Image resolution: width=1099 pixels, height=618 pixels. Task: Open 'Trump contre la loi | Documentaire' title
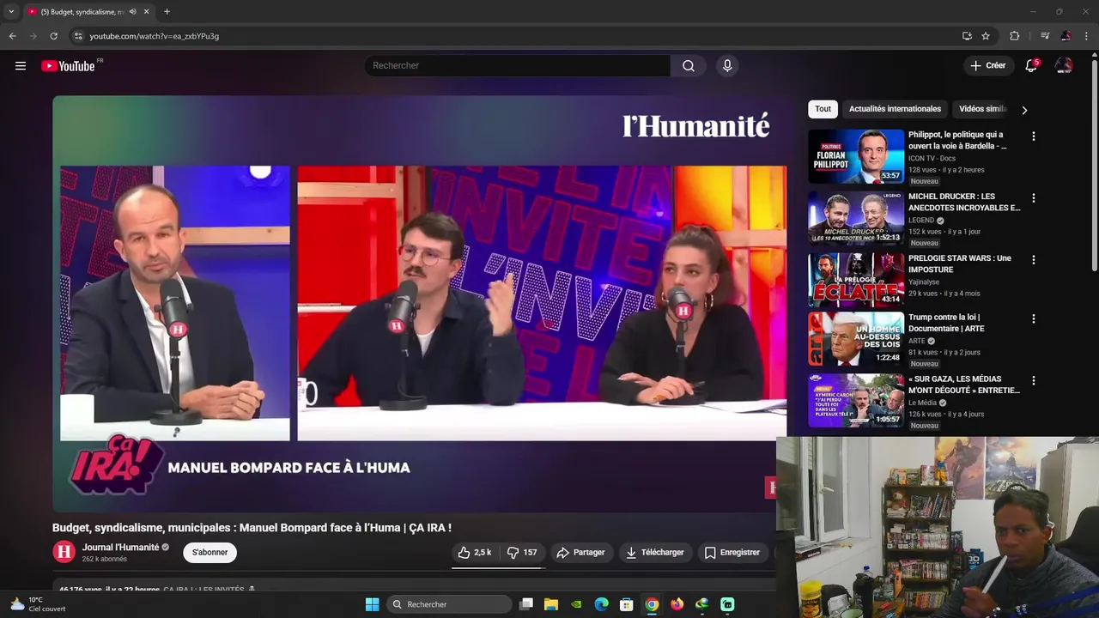click(946, 323)
